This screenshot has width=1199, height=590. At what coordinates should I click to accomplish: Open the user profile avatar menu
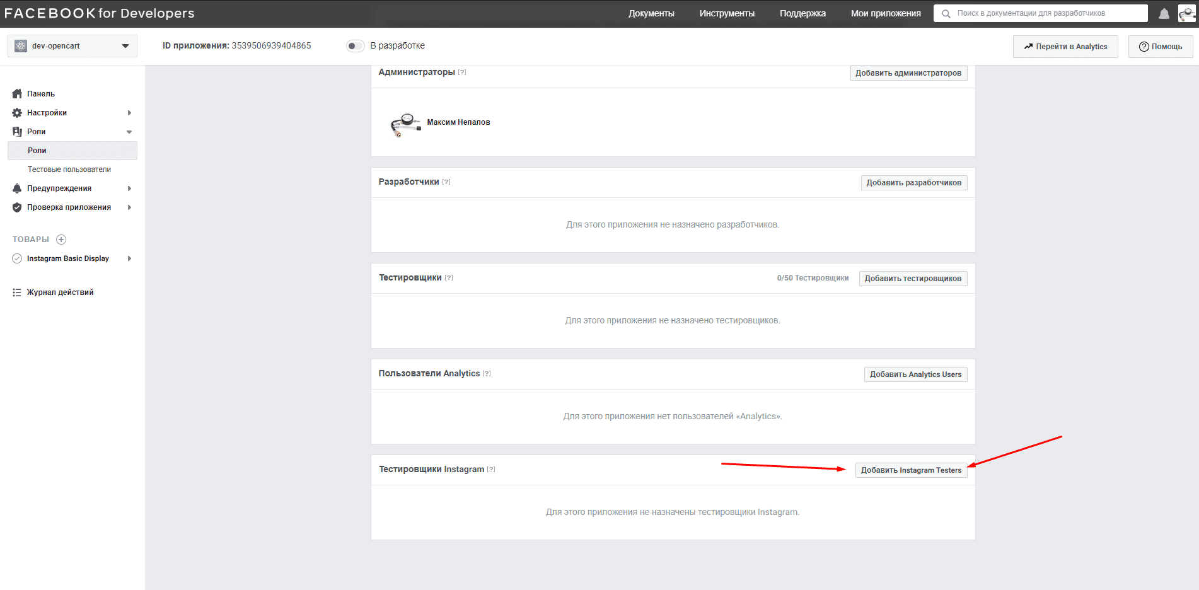coord(1186,13)
